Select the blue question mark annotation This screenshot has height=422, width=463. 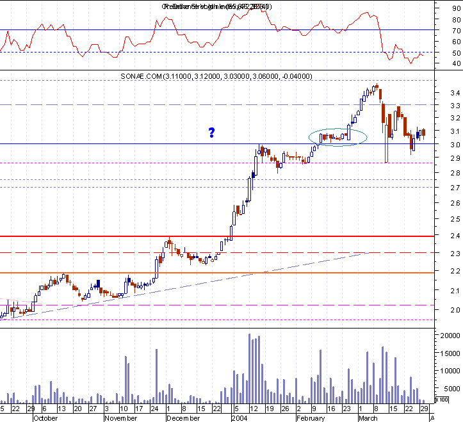pyautogui.click(x=211, y=133)
